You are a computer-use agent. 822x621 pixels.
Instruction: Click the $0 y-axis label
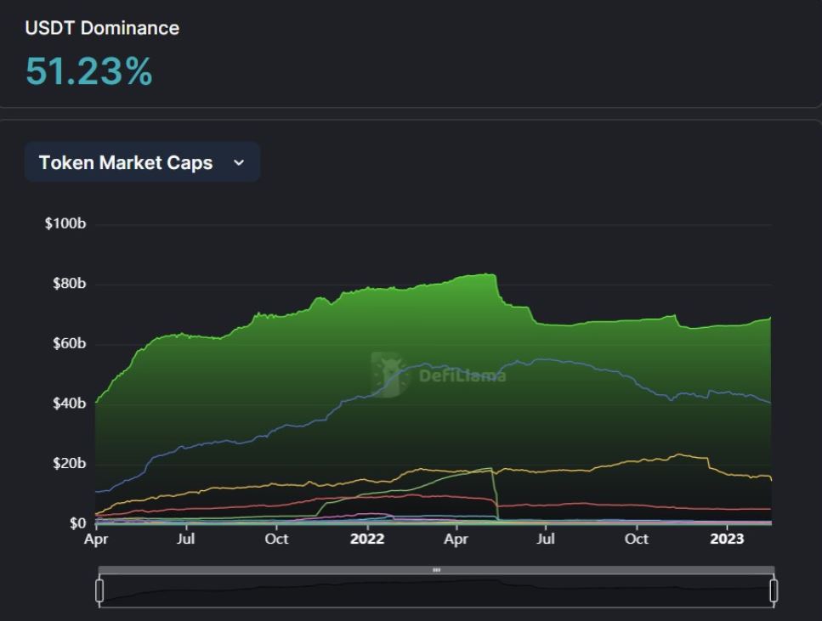(77, 523)
